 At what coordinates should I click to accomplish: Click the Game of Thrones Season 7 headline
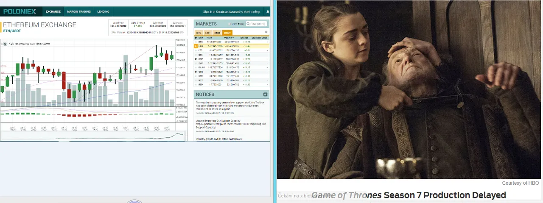pyautogui.click(x=409, y=195)
